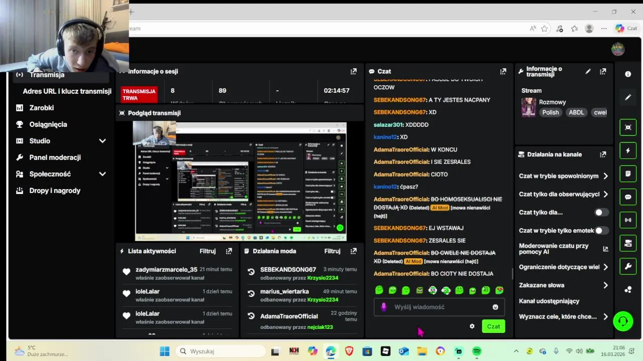The image size is (643, 361).
Task: Undo unban of SEBEKANDSONG67 icon in mod actions
Action: [x=251, y=272]
